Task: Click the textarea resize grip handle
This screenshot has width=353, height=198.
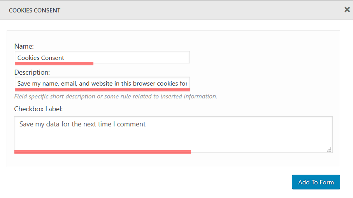Action: (329, 149)
